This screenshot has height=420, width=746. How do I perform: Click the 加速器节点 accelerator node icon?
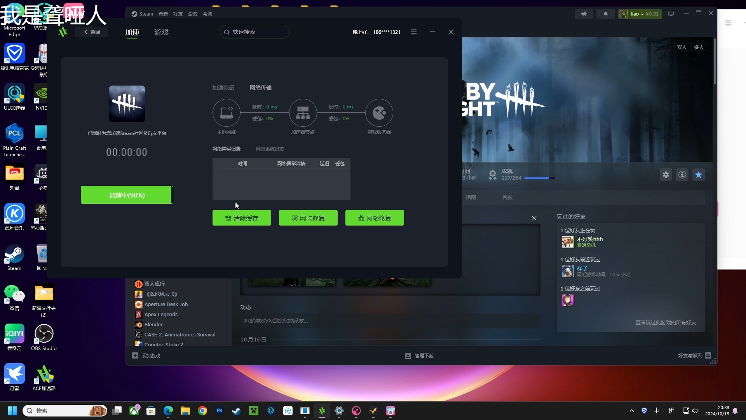click(x=302, y=112)
